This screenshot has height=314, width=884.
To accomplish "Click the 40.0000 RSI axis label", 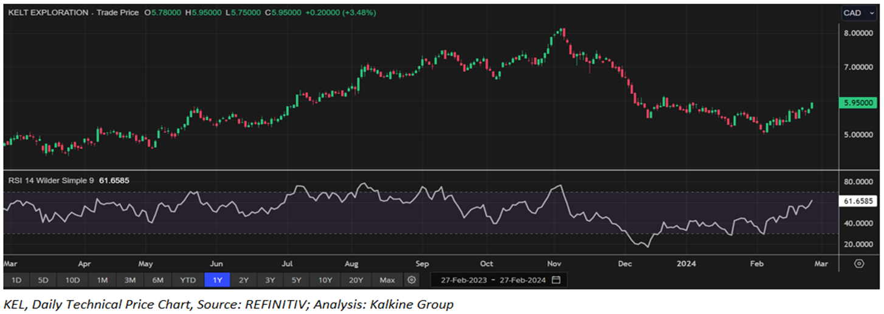I will click(859, 223).
